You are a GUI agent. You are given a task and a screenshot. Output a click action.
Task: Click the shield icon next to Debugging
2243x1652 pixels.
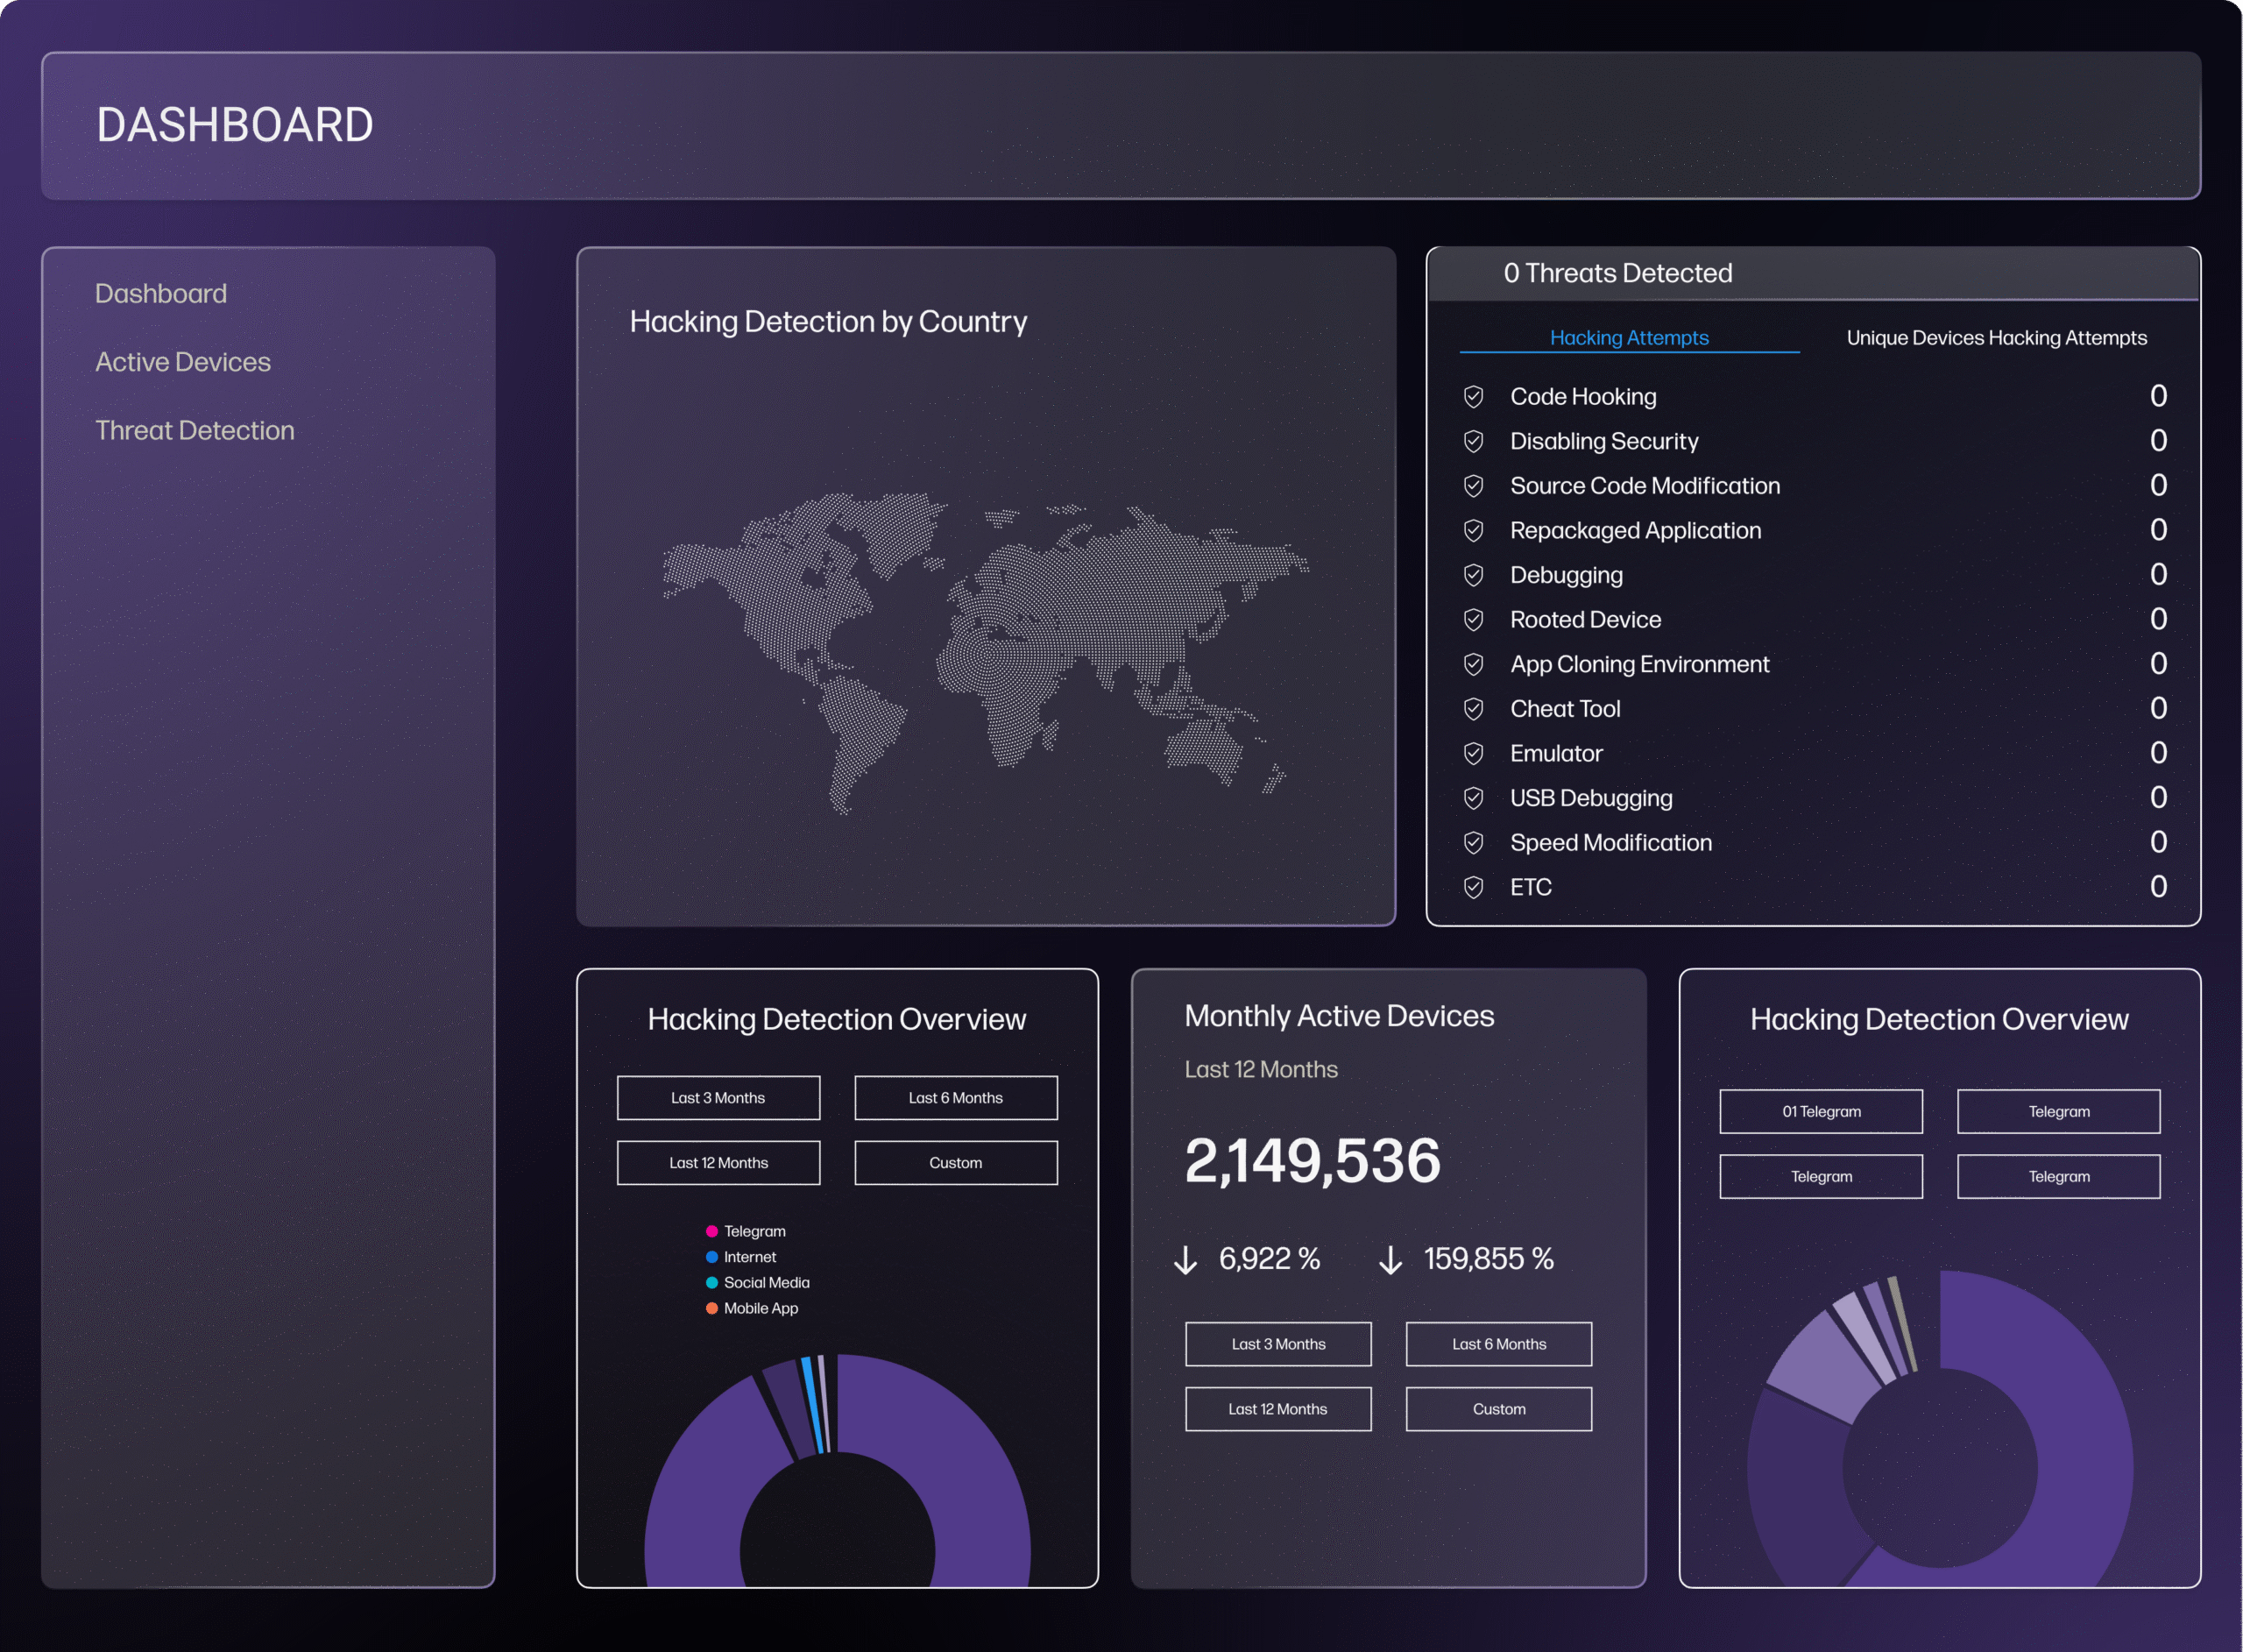[x=1474, y=575]
